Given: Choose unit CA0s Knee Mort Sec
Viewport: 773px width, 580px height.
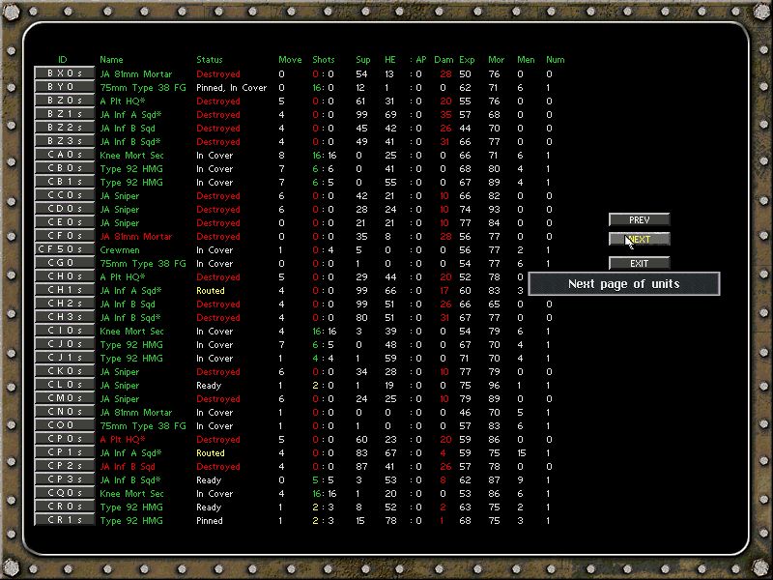Looking at the screenshot, I should (x=64, y=155).
